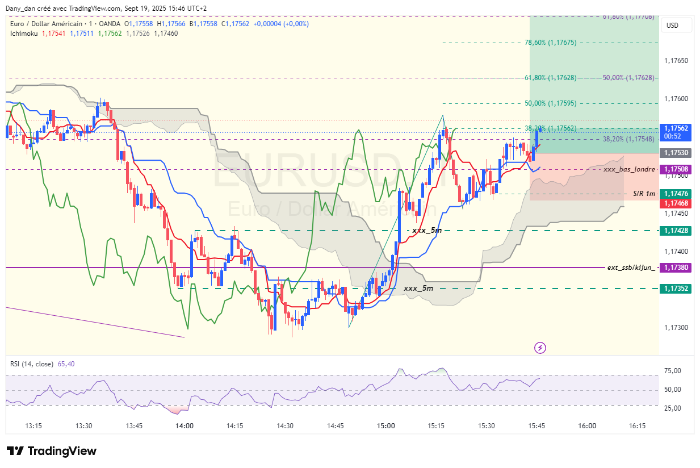Click the red Ichimoku value 1,17541
The height and width of the screenshot is (468, 700).
pyautogui.click(x=54, y=34)
